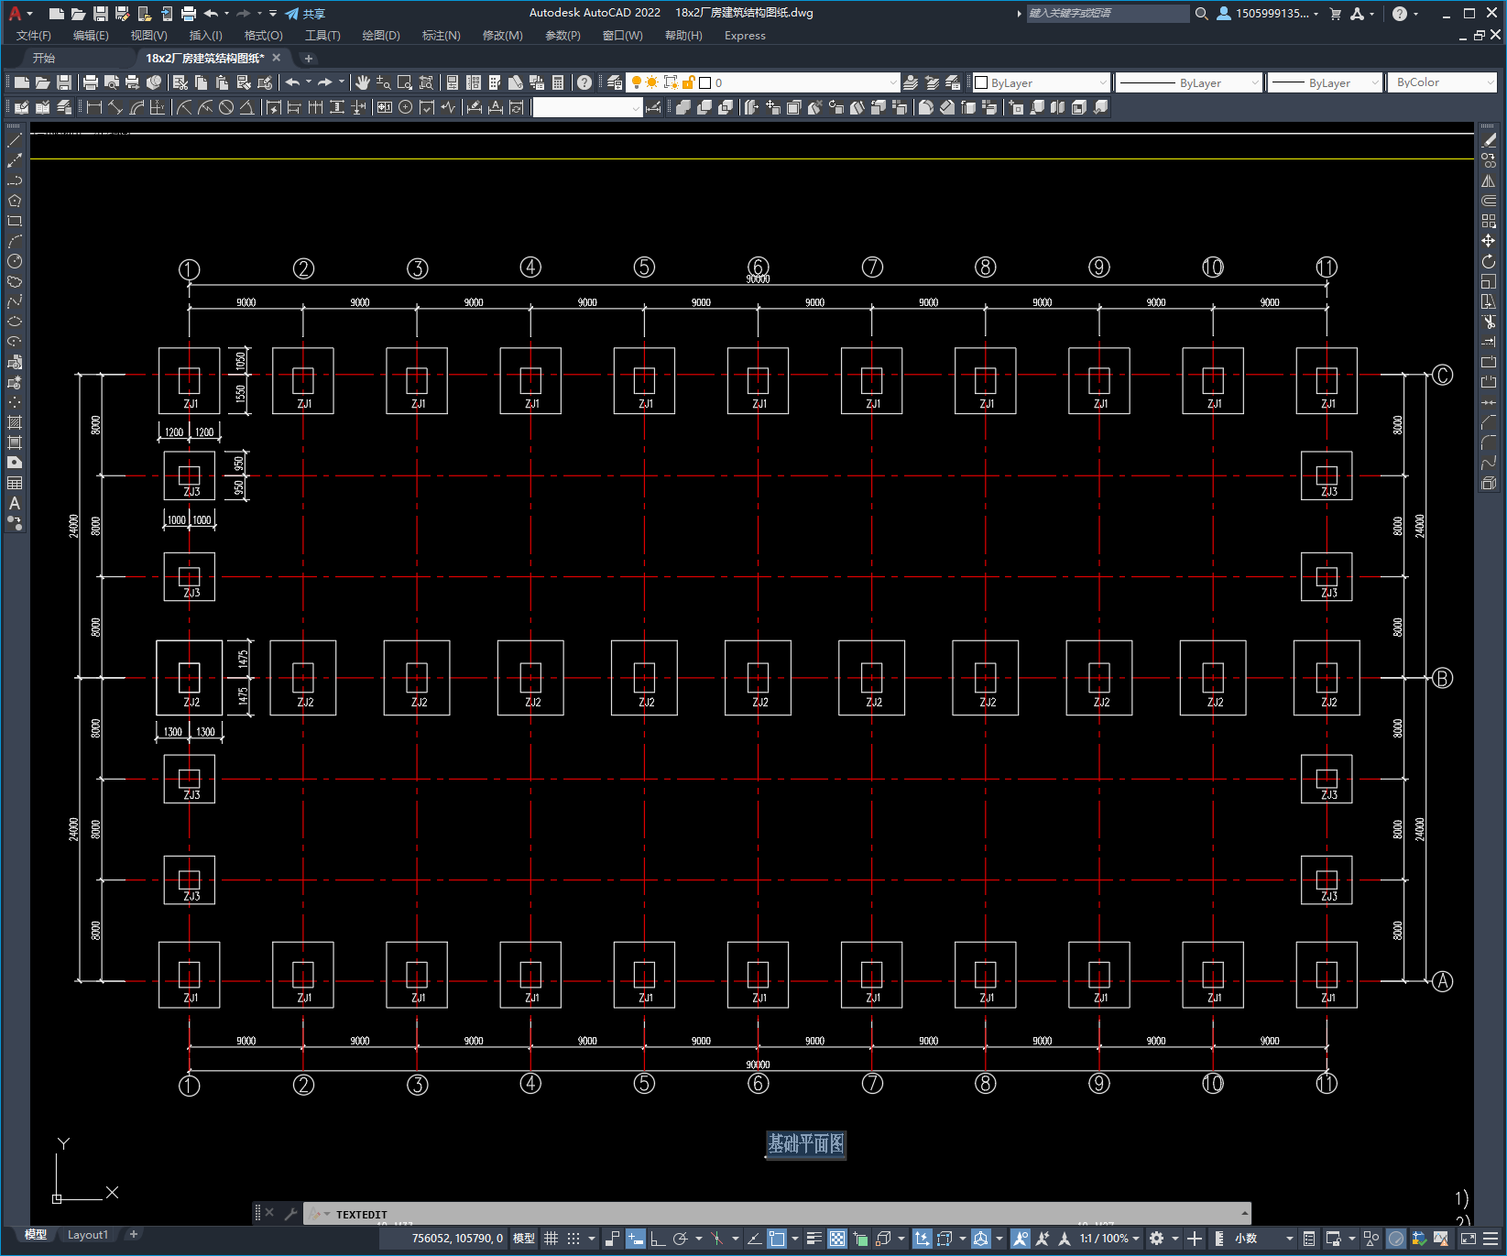Screen dimensions: 1507x1256
Task: Toggle polar tracking in the status bar
Action: [681, 1239]
